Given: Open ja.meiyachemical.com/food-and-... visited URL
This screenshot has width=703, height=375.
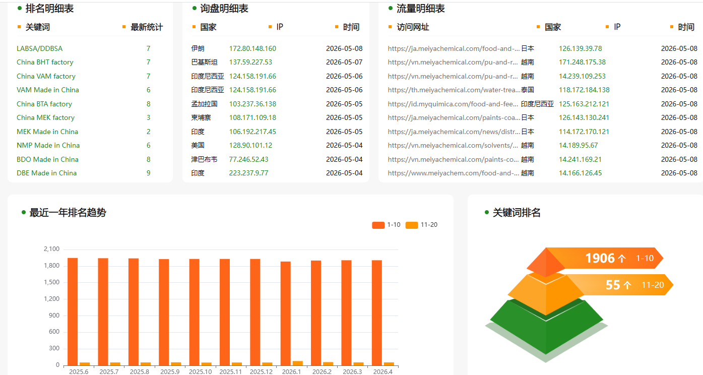Looking at the screenshot, I should (x=454, y=48).
